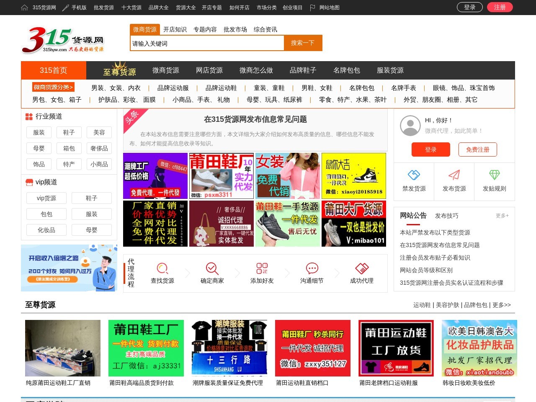Open the 纯原莆田运动鞋工厂直销 product image
This screenshot has width=536, height=402.
click(63, 348)
